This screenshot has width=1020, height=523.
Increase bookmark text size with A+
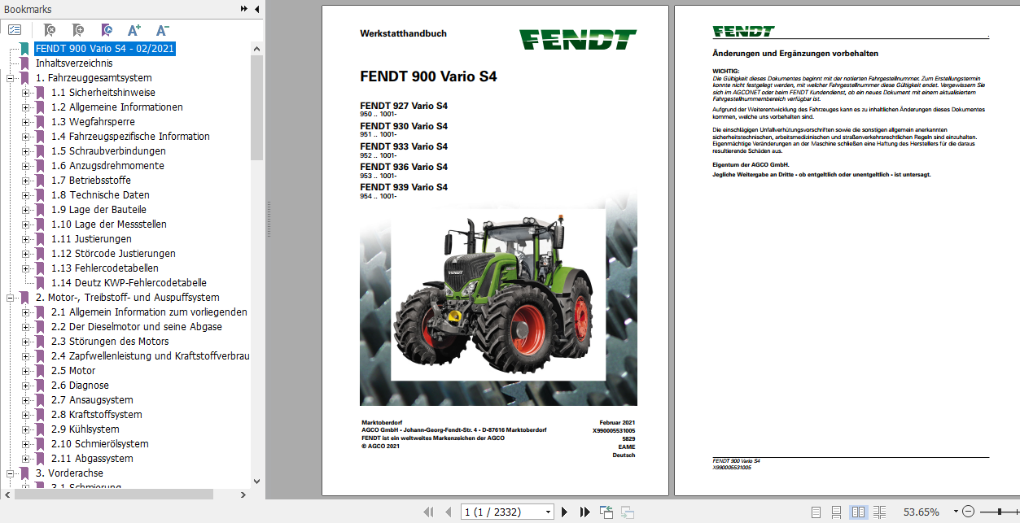(134, 30)
